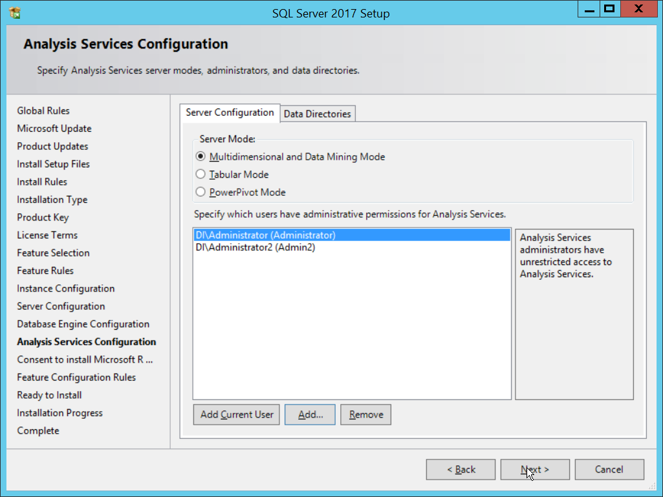Click the Ready to Install step
Screen dimensions: 663x497
[49, 396]
